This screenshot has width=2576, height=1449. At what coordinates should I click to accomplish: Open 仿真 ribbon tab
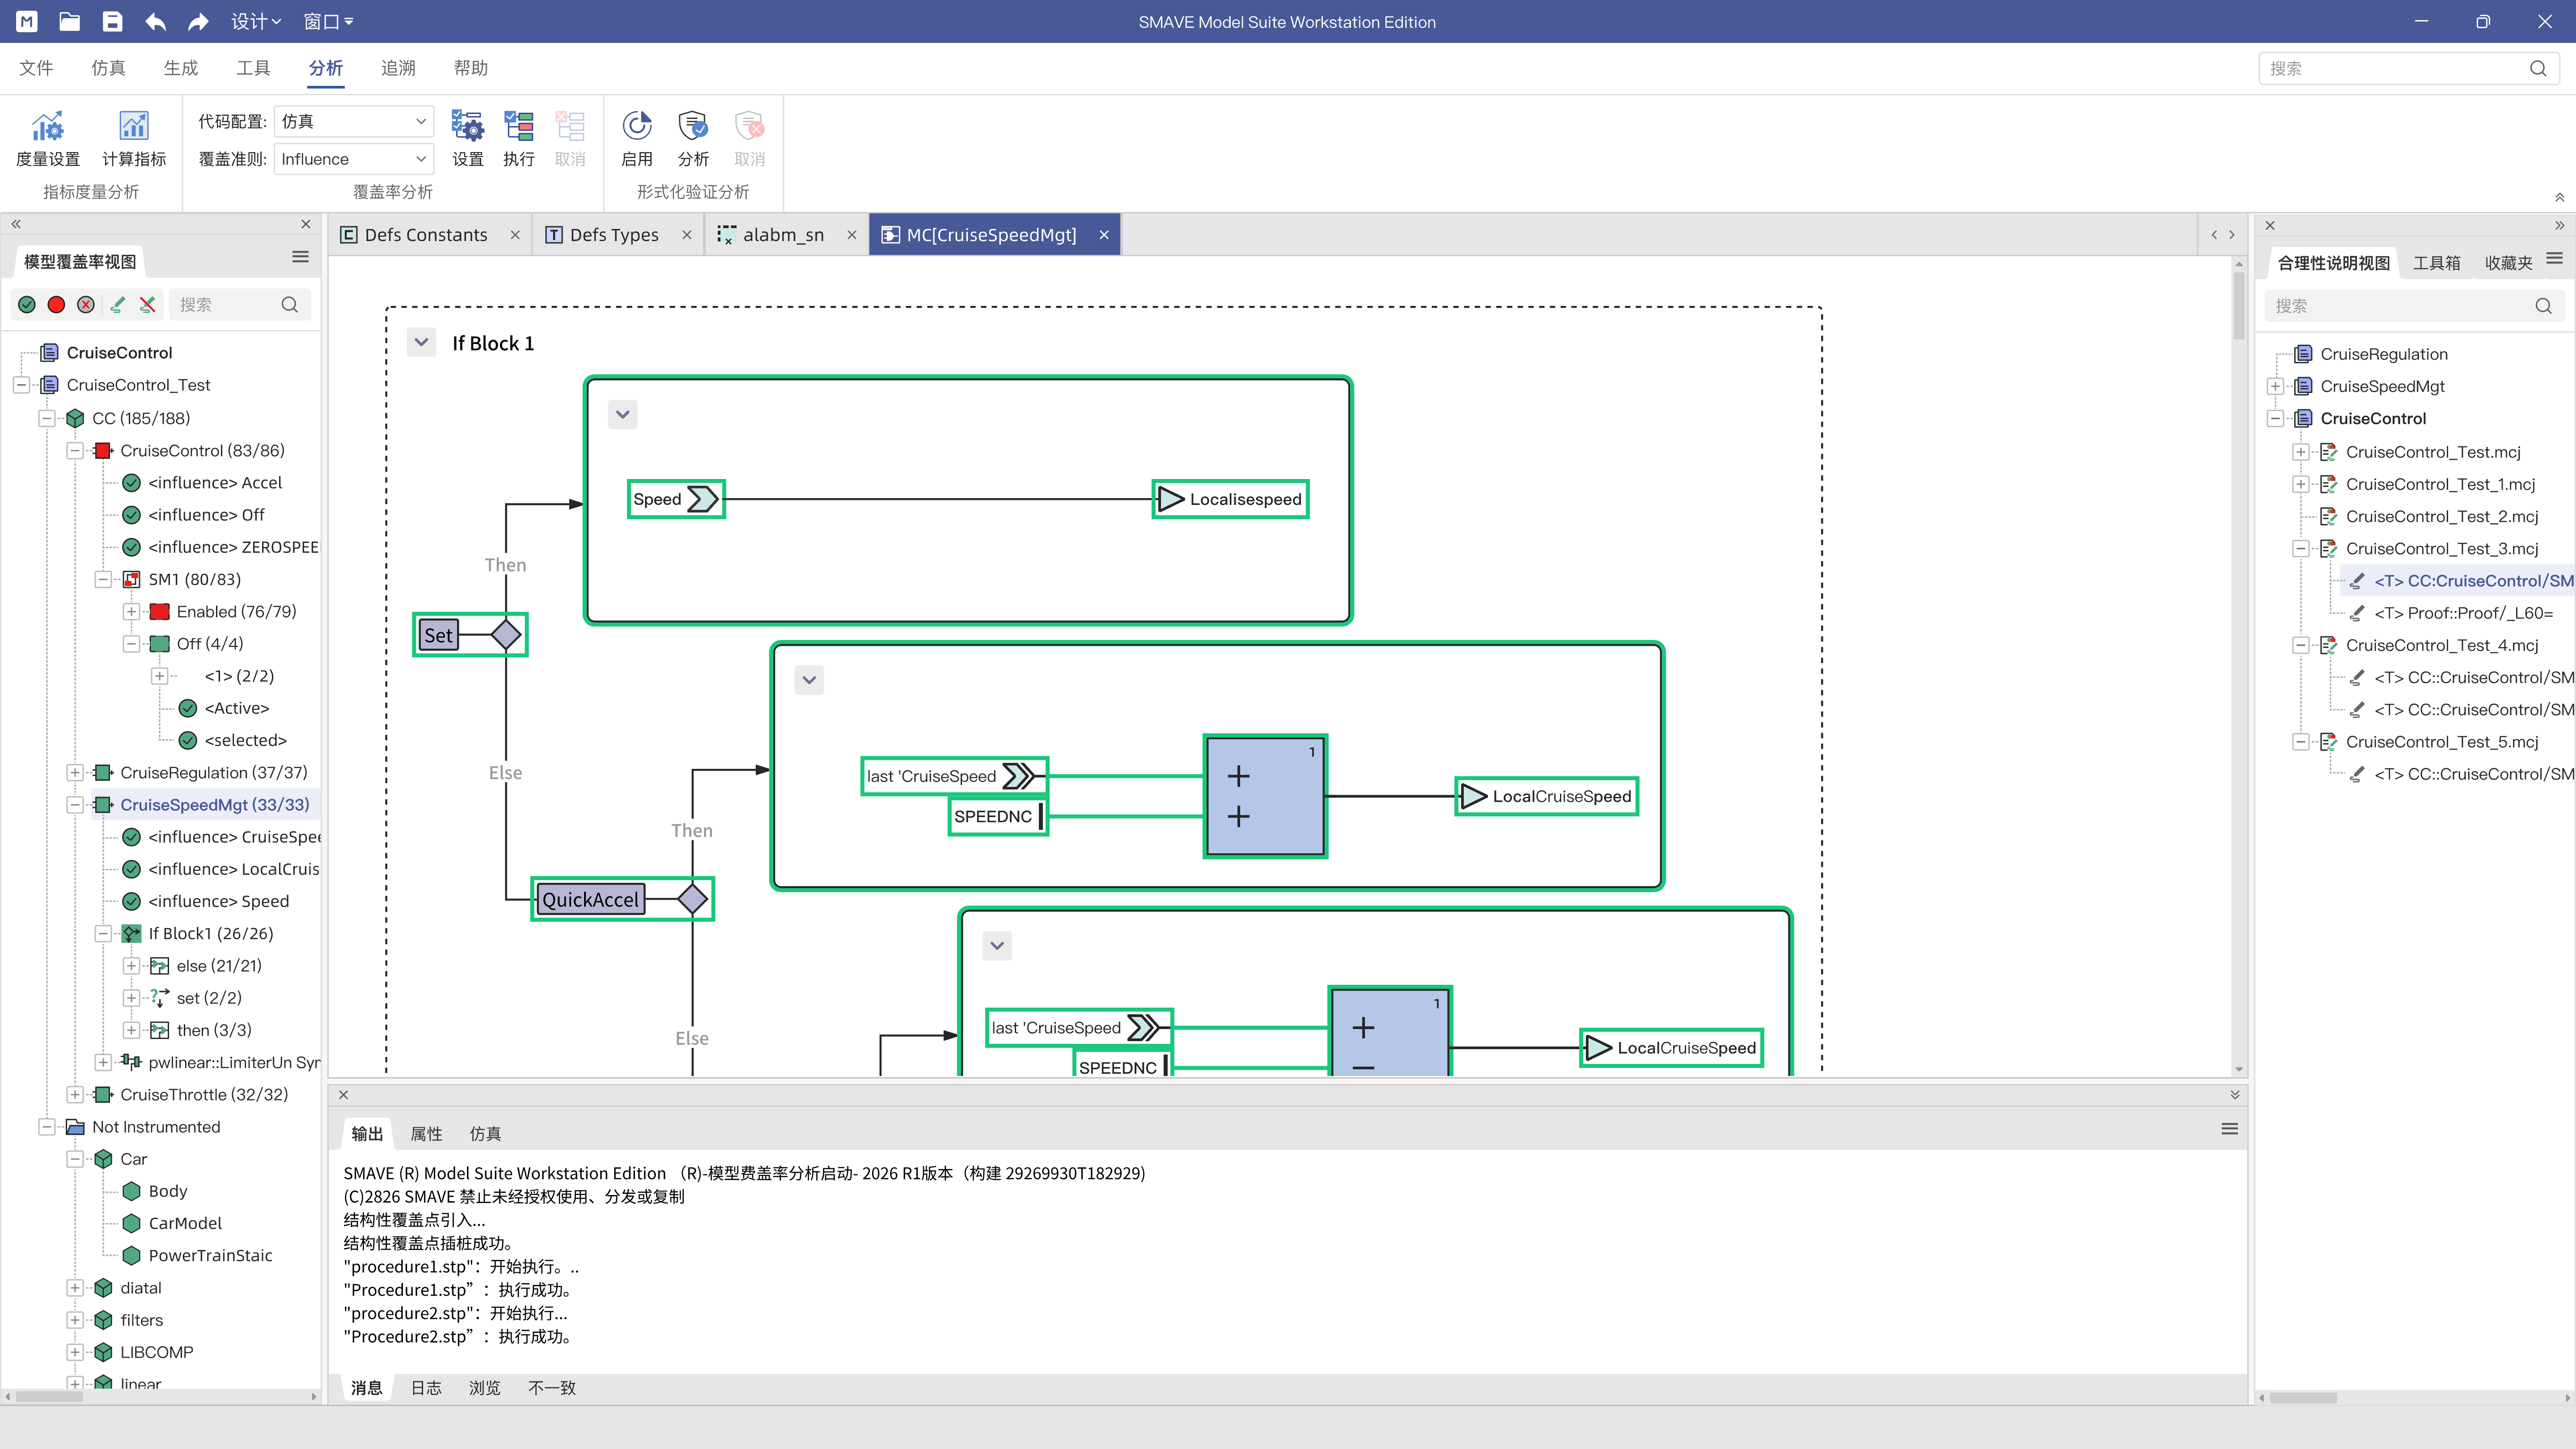coord(108,68)
